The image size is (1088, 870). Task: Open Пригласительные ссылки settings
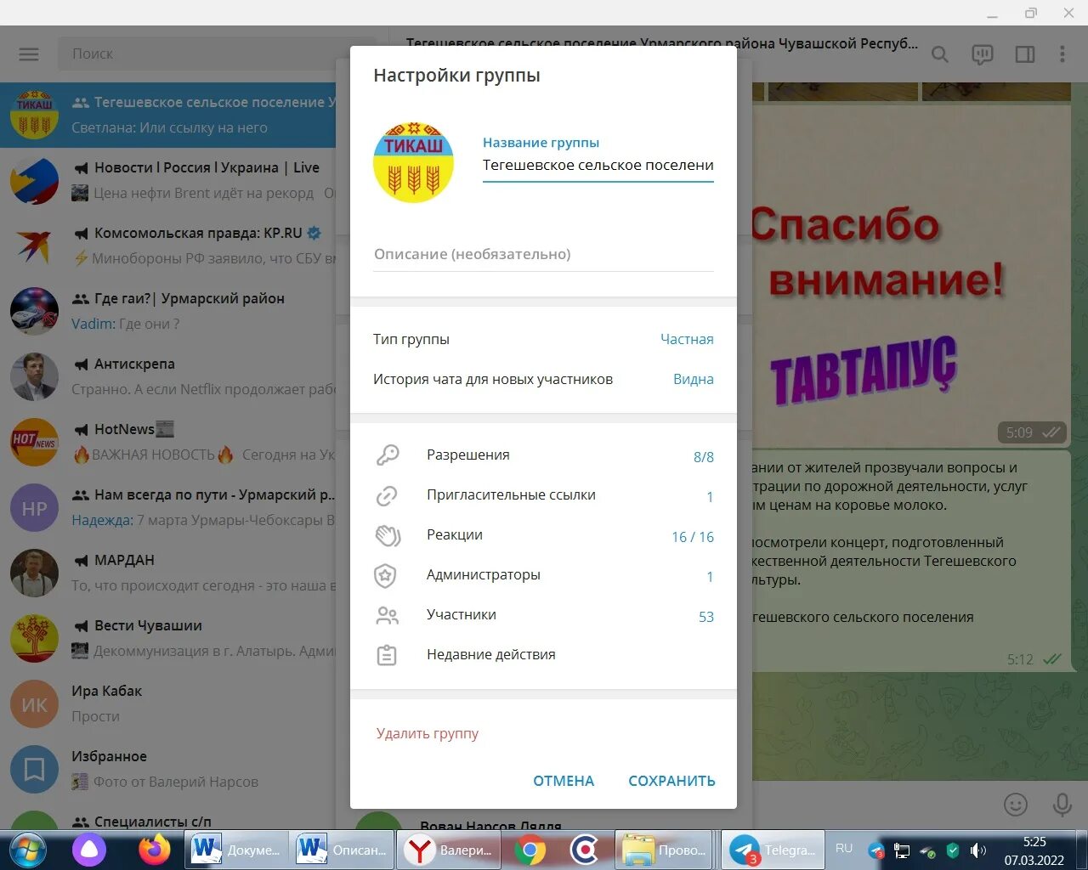coord(543,495)
